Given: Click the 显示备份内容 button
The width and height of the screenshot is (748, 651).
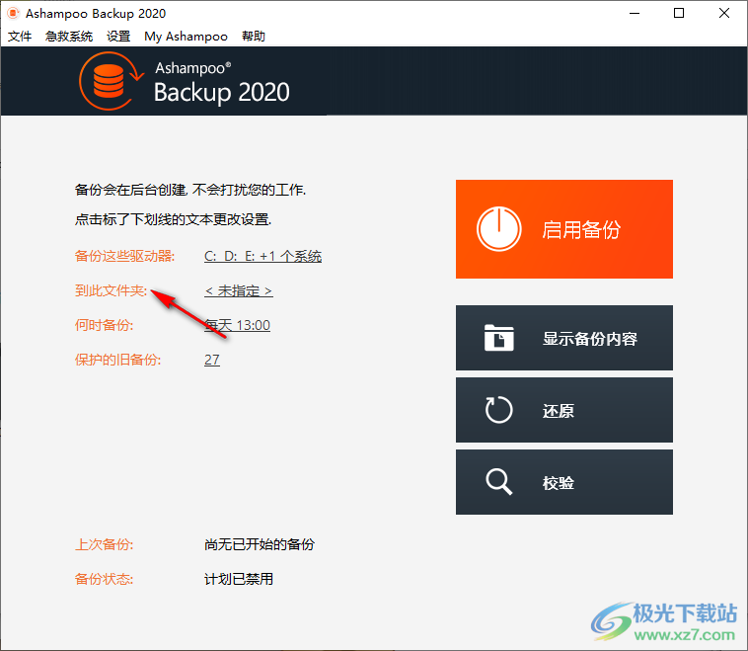Looking at the screenshot, I should coord(563,338).
